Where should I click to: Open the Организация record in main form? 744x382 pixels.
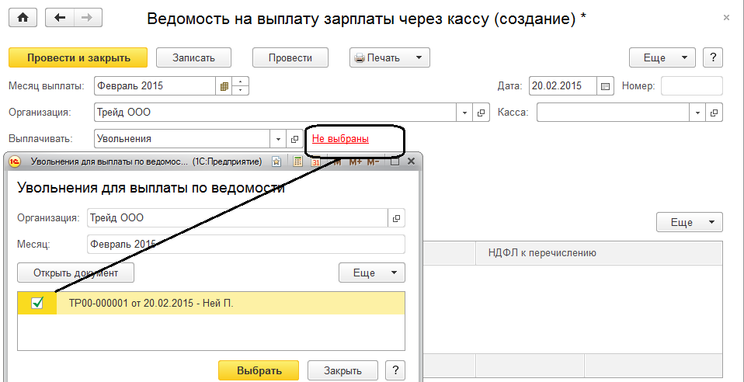tap(482, 113)
